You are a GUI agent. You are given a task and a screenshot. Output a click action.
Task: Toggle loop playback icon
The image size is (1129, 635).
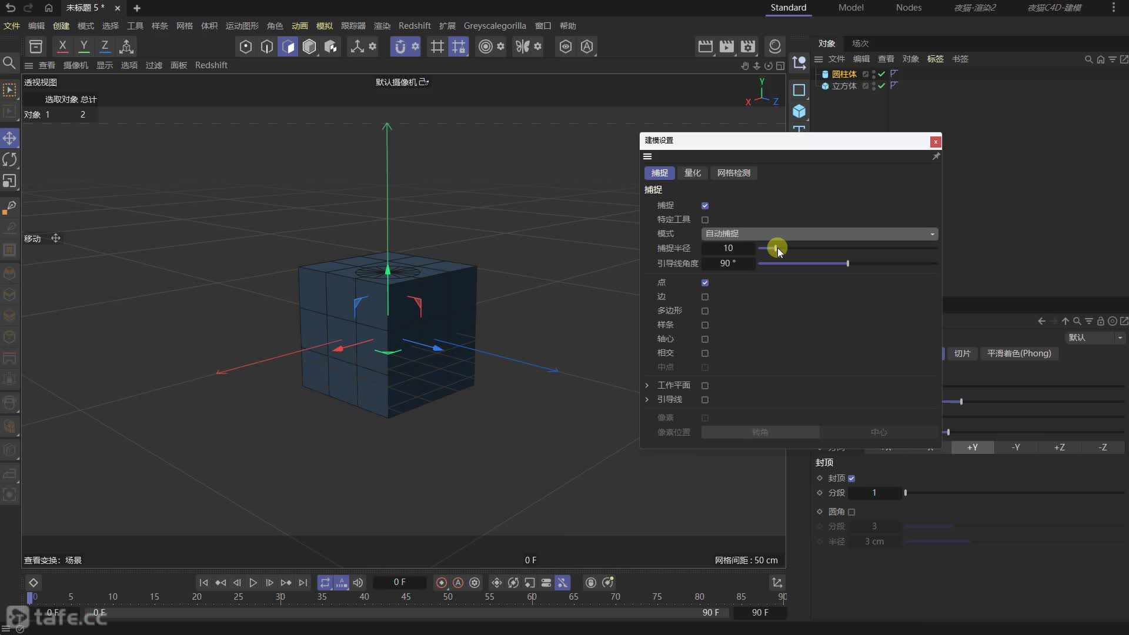pyautogui.click(x=325, y=583)
